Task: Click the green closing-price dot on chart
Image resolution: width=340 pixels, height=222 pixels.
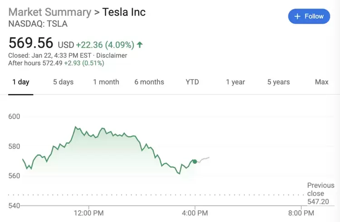Action: [x=195, y=161]
